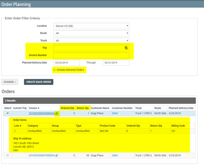Open the CHANGE dropdown button
Image resolution: width=204 pixels, height=165 pixels.
click(10, 82)
